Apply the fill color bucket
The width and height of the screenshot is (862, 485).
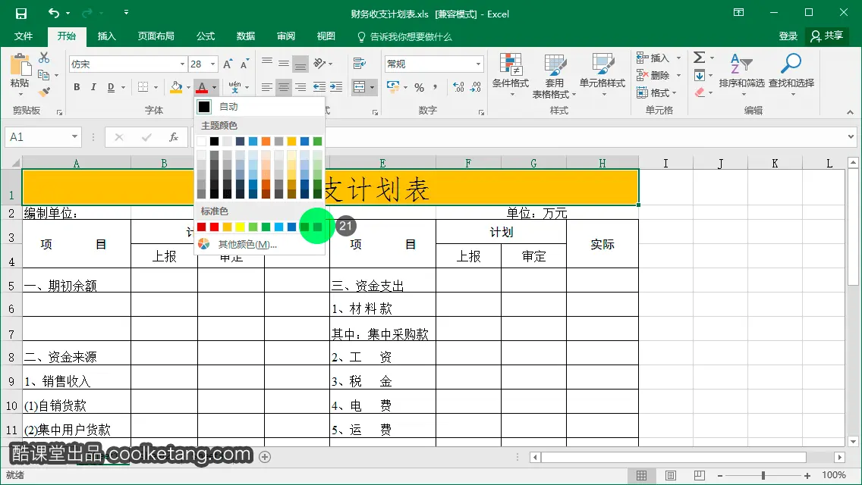point(176,87)
